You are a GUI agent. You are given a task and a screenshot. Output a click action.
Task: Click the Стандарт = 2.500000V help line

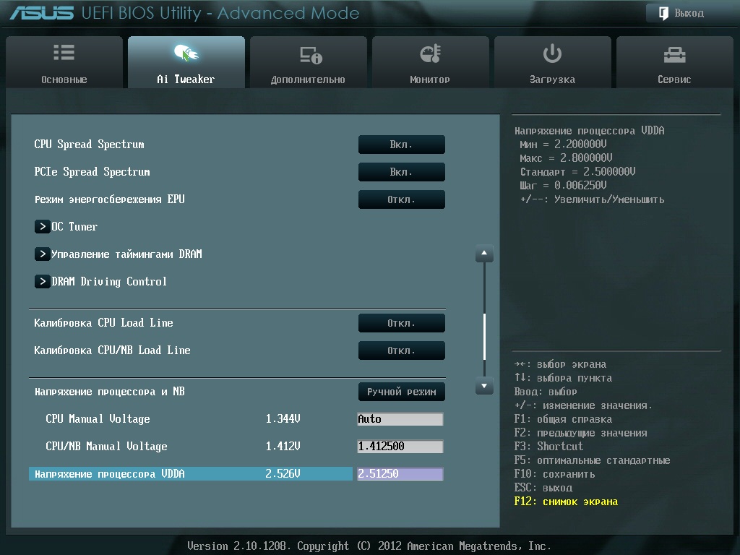click(x=577, y=171)
